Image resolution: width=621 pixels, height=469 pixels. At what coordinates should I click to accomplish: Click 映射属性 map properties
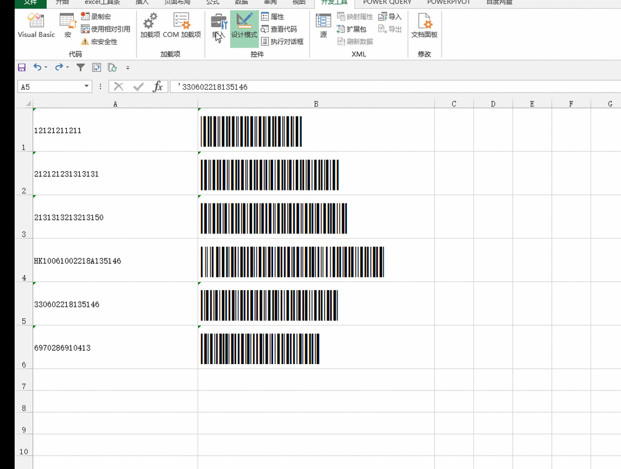coord(355,16)
